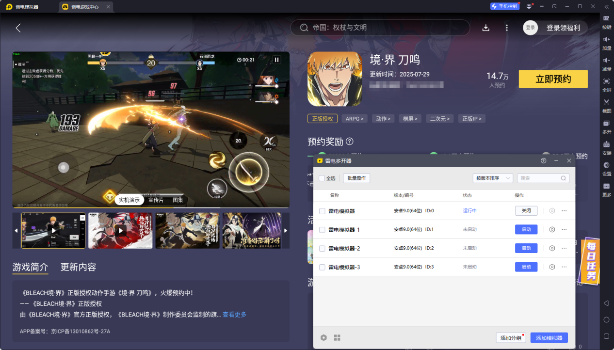Go back with the arrow in game center
This screenshot has width=614, height=350.
(18, 28)
